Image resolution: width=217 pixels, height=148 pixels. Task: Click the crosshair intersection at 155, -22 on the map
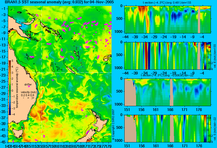pos(42,72)
